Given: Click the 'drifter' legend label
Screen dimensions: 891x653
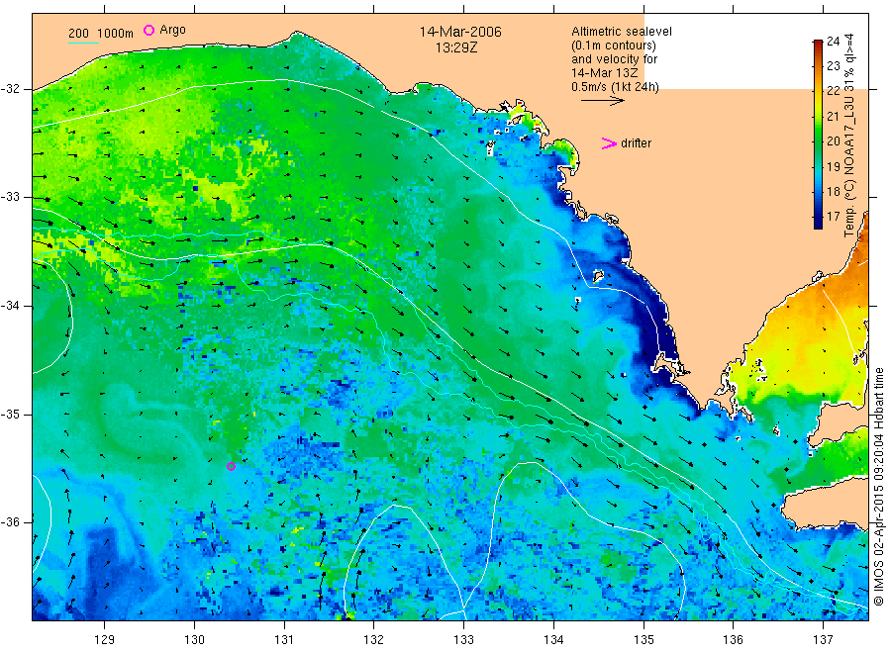Looking at the screenshot, I should pyautogui.click(x=636, y=143).
